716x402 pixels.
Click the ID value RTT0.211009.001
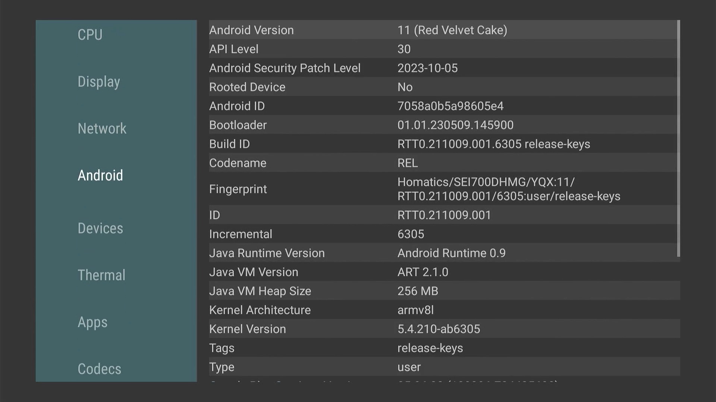[444, 215]
